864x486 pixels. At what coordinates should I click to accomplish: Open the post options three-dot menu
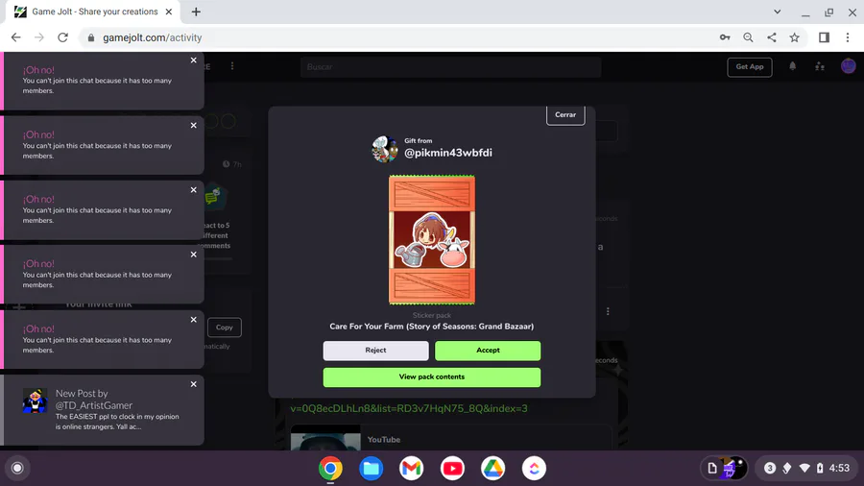[x=608, y=311]
